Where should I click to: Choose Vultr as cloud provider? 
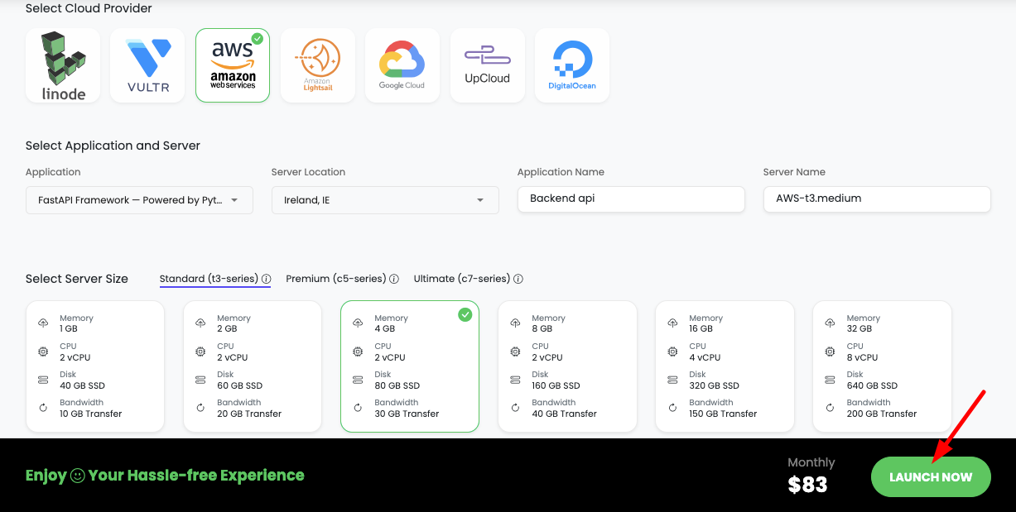147,65
